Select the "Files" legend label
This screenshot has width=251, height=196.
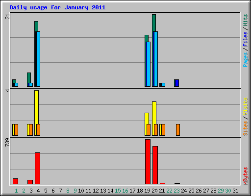click(245, 39)
